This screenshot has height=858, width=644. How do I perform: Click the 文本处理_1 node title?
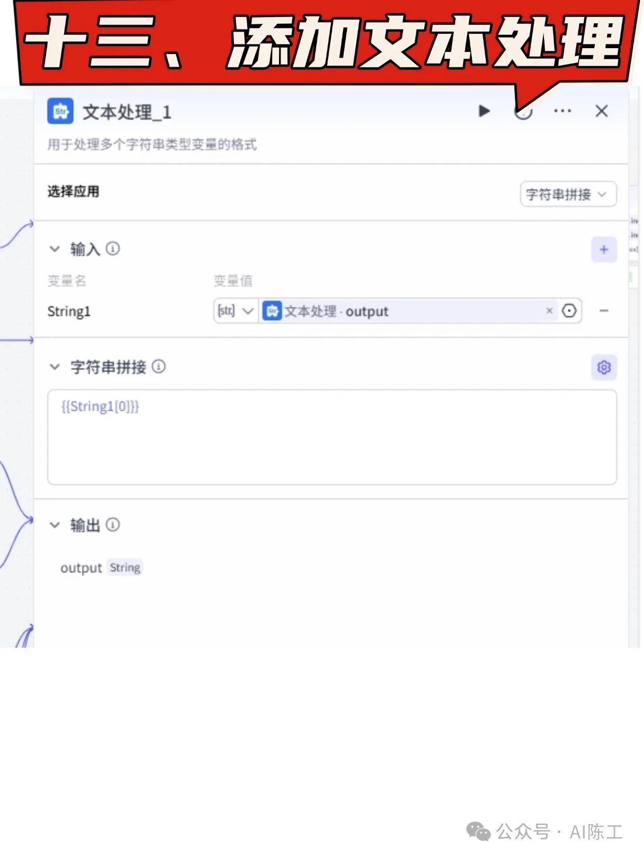coord(127,112)
